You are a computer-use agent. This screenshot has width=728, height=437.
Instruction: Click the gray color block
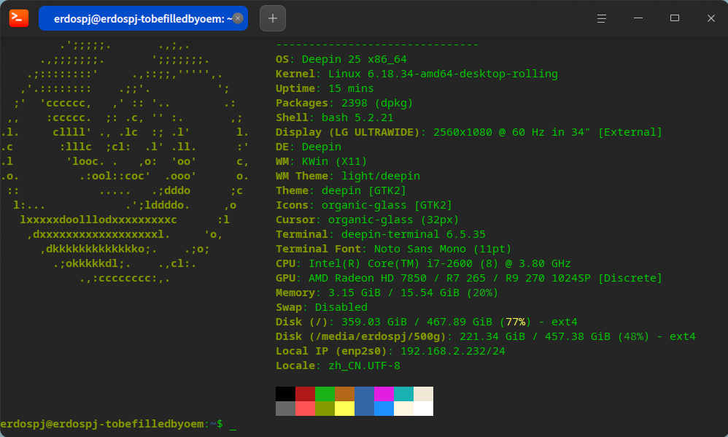click(285, 409)
